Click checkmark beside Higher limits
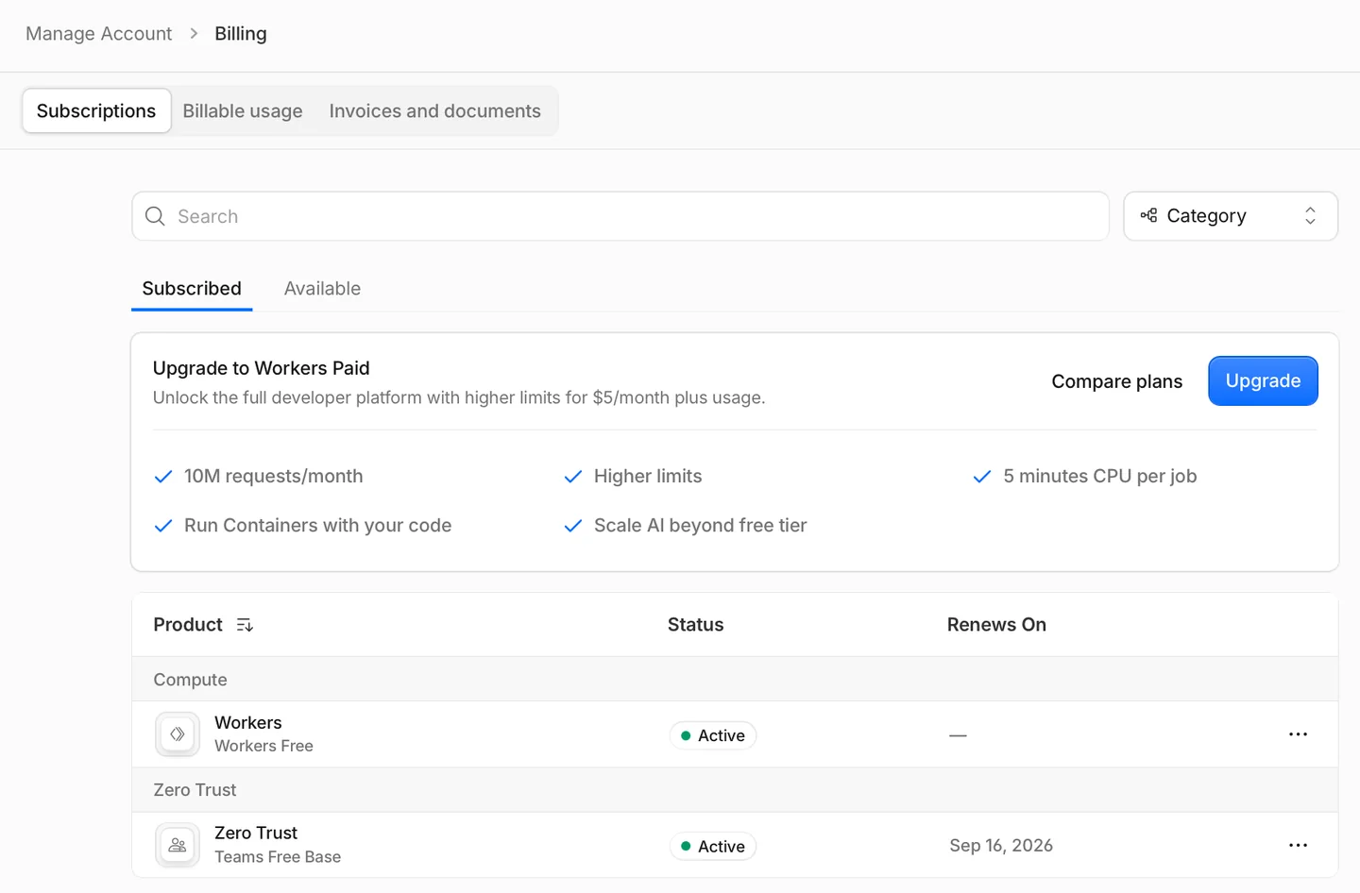 click(572, 477)
